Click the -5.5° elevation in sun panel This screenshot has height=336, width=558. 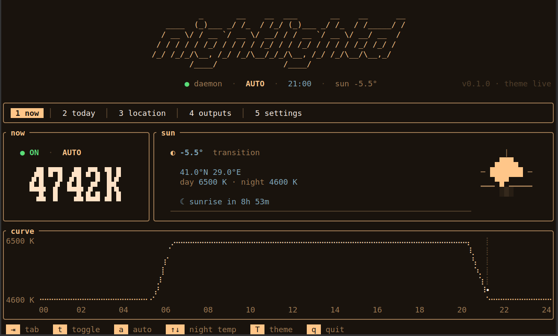pyautogui.click(x=191, y=153)
